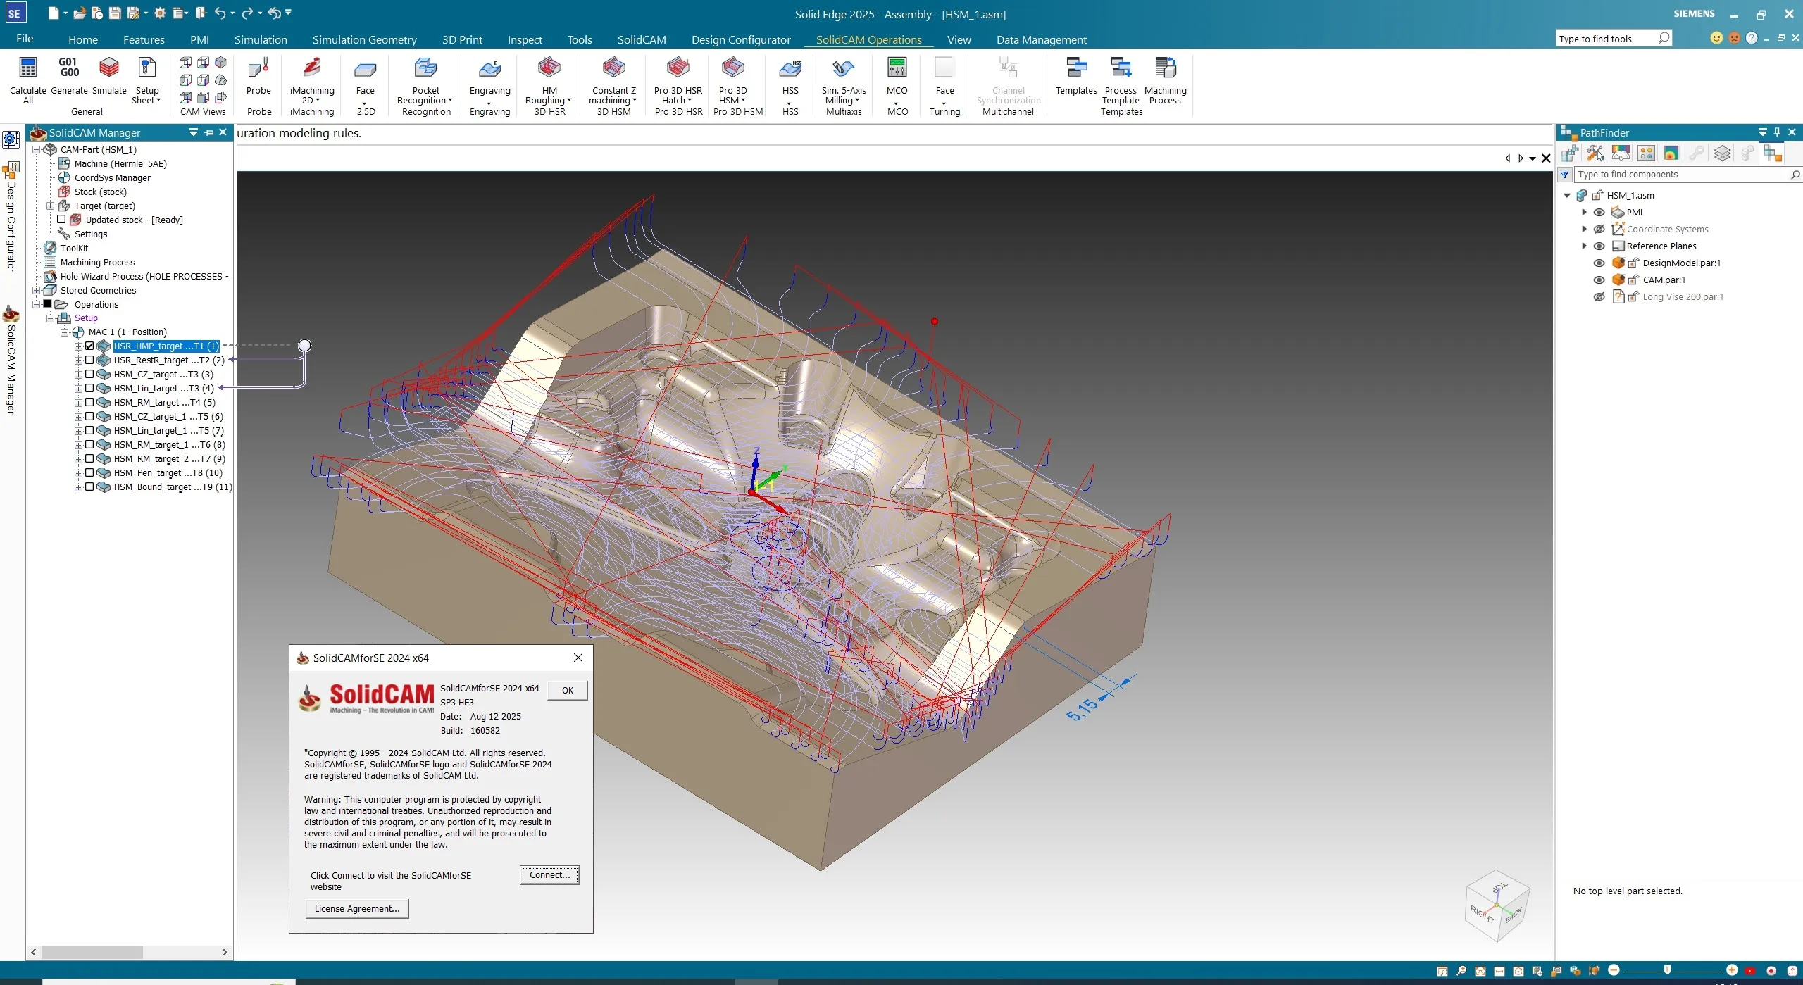This screenshot has height=985, width=1803.
Task: Open the Probe operation tool
Action: pyautogui.click(x=258, y=68)
